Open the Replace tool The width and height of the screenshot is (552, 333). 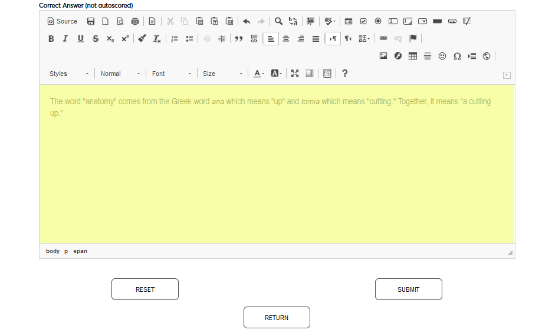pyautogui.click(x=293, y=21)
